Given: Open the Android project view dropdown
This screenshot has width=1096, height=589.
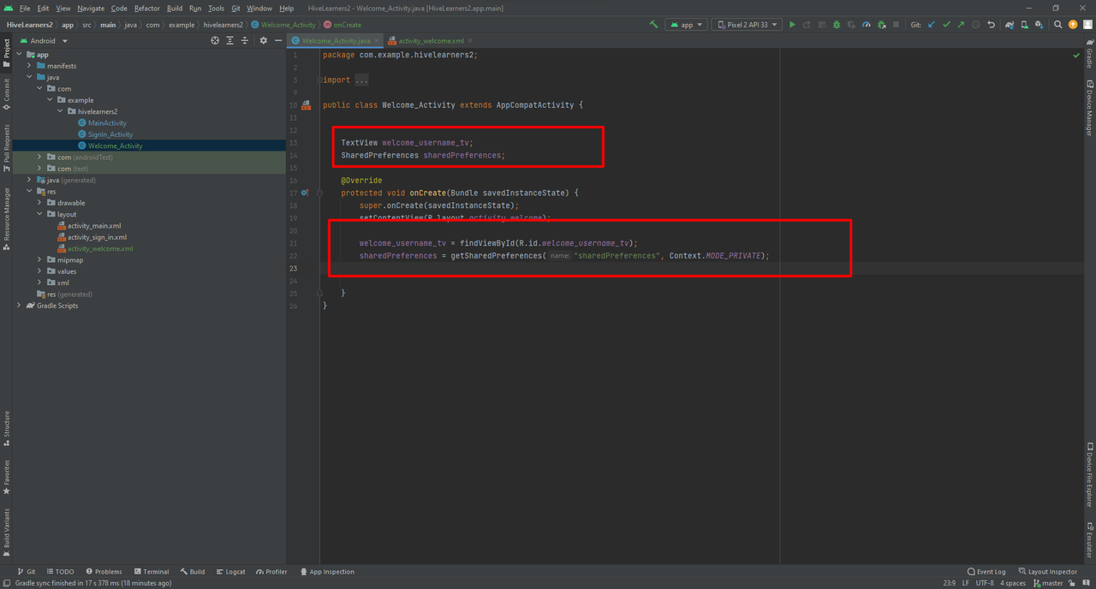Looking at the screenshot, I should (43, 40).
